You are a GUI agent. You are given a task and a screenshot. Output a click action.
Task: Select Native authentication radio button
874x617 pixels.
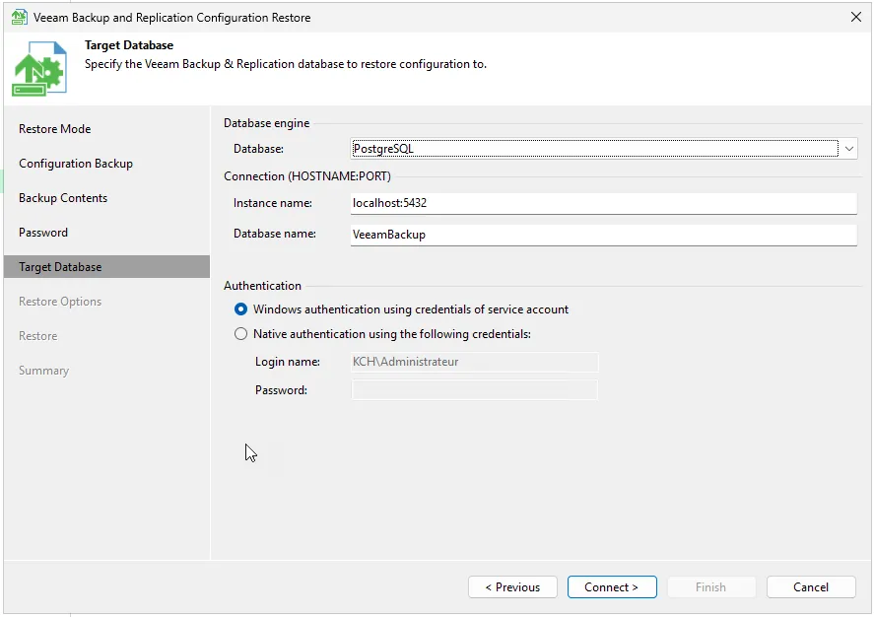241,334
